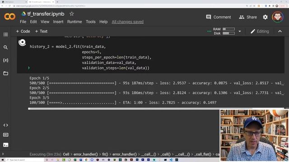Open a new browser tab
The width and height of the screenshot is (289, 162).
point(57,2)
